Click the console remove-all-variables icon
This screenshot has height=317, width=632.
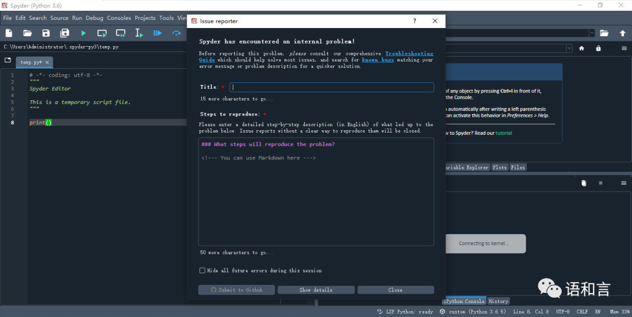(x=583, y=183)
